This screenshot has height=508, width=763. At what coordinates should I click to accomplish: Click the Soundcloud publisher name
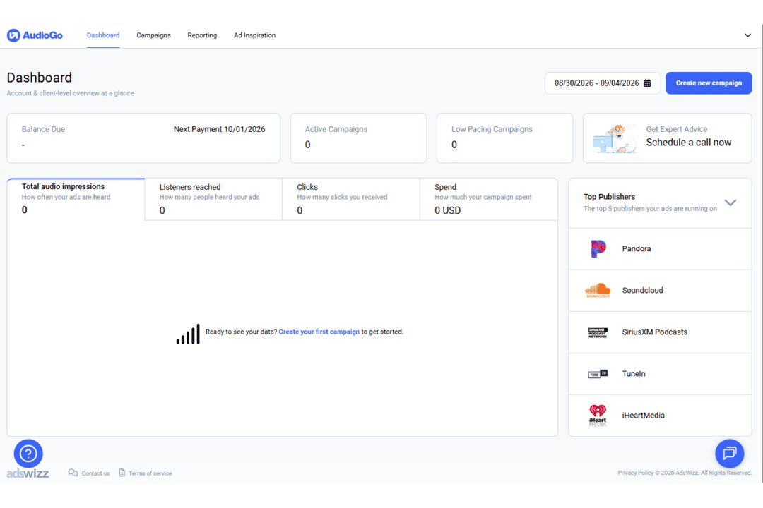coord(642,290)
